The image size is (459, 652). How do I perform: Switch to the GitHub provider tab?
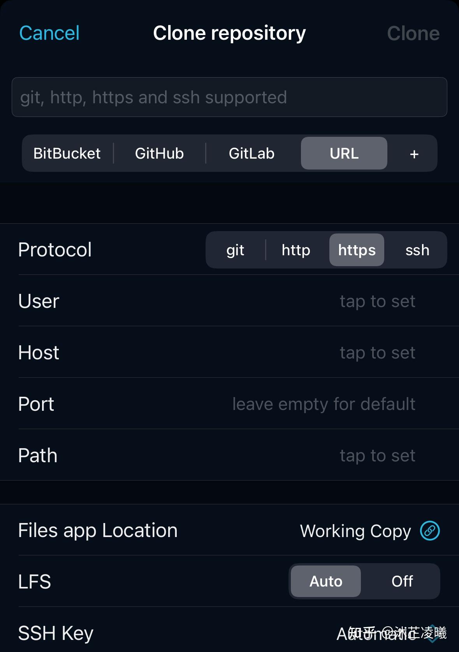click(159, 153)
